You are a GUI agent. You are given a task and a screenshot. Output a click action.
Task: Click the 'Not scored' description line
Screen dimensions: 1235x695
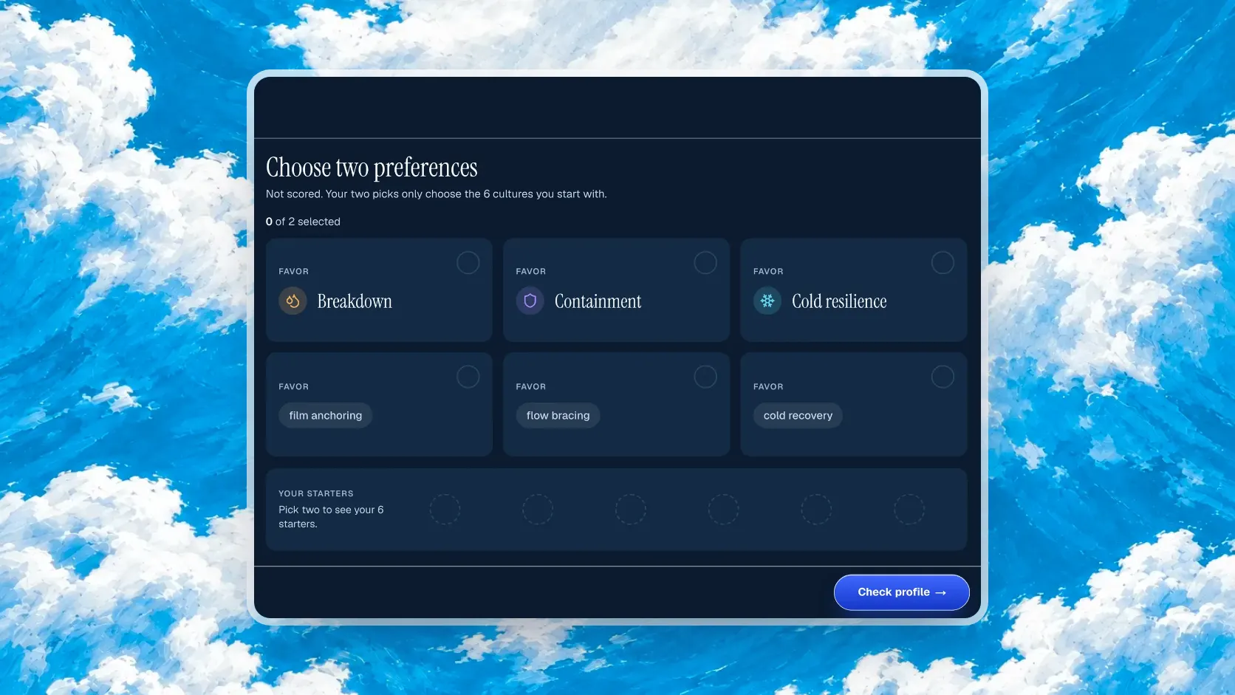(436, 194)
